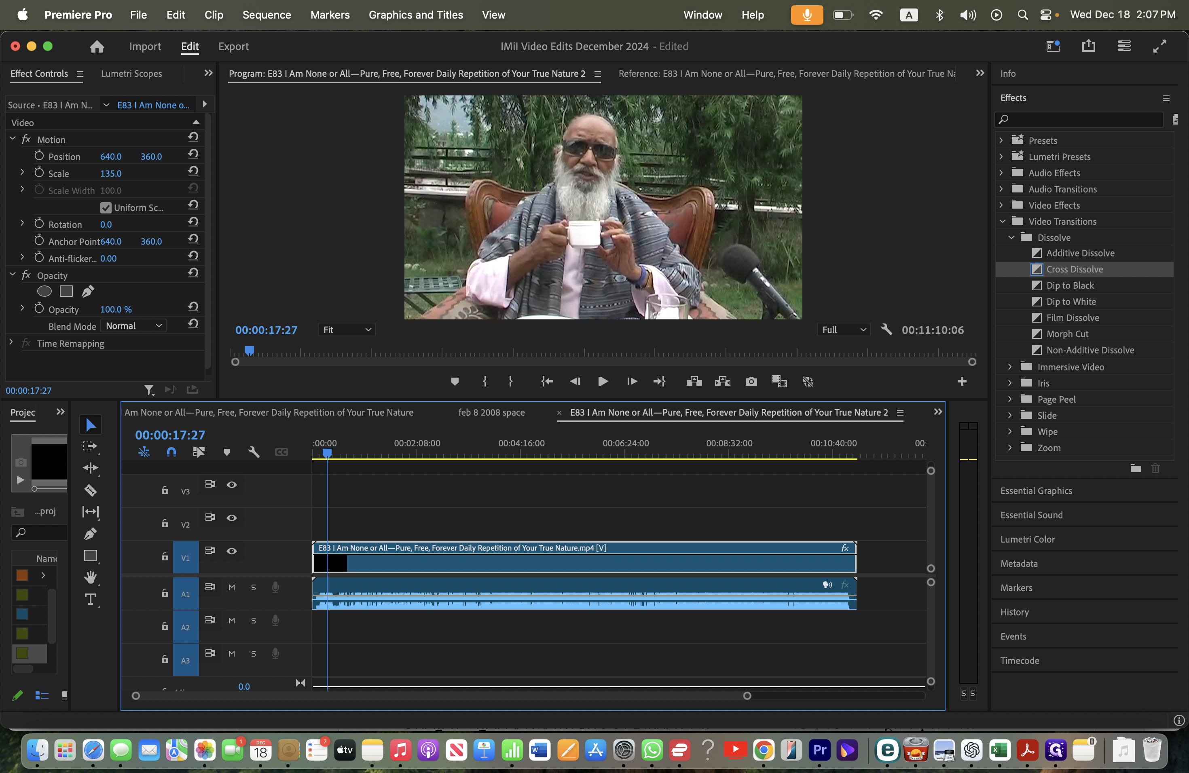The width and height of the screenshot is (1189, 773).
Task: Click Mark Out button
Action: click(510, 382)
